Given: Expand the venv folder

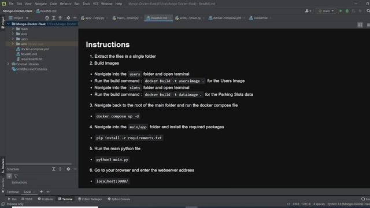Looking at the screenshot, I should coord(13,44).
